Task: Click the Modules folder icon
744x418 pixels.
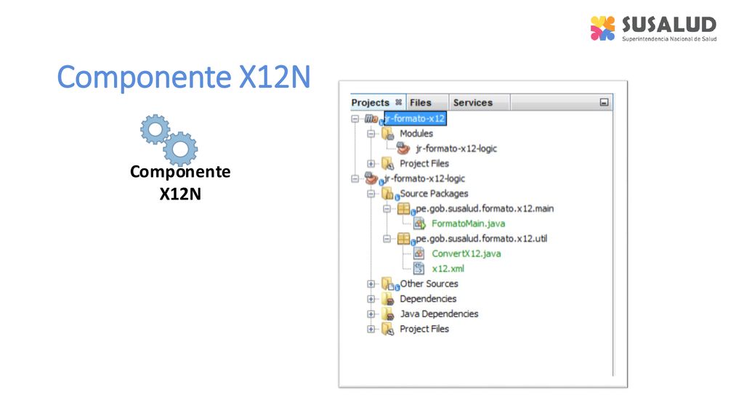Action: click(x=388, y=134)
